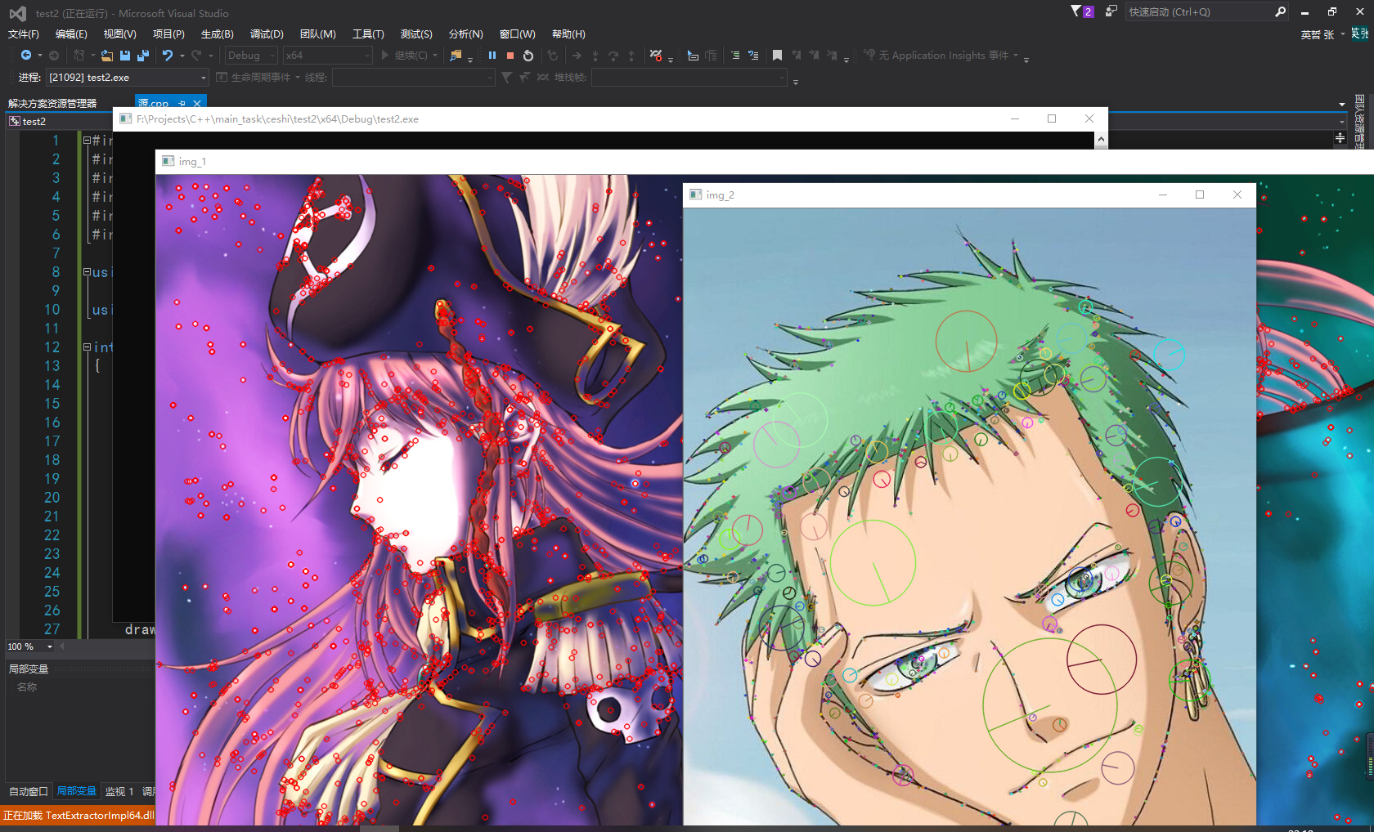Viewport: 1374px width, 832px height.
Task: Click the Save file disk icon
Action: tap(125, 55)
